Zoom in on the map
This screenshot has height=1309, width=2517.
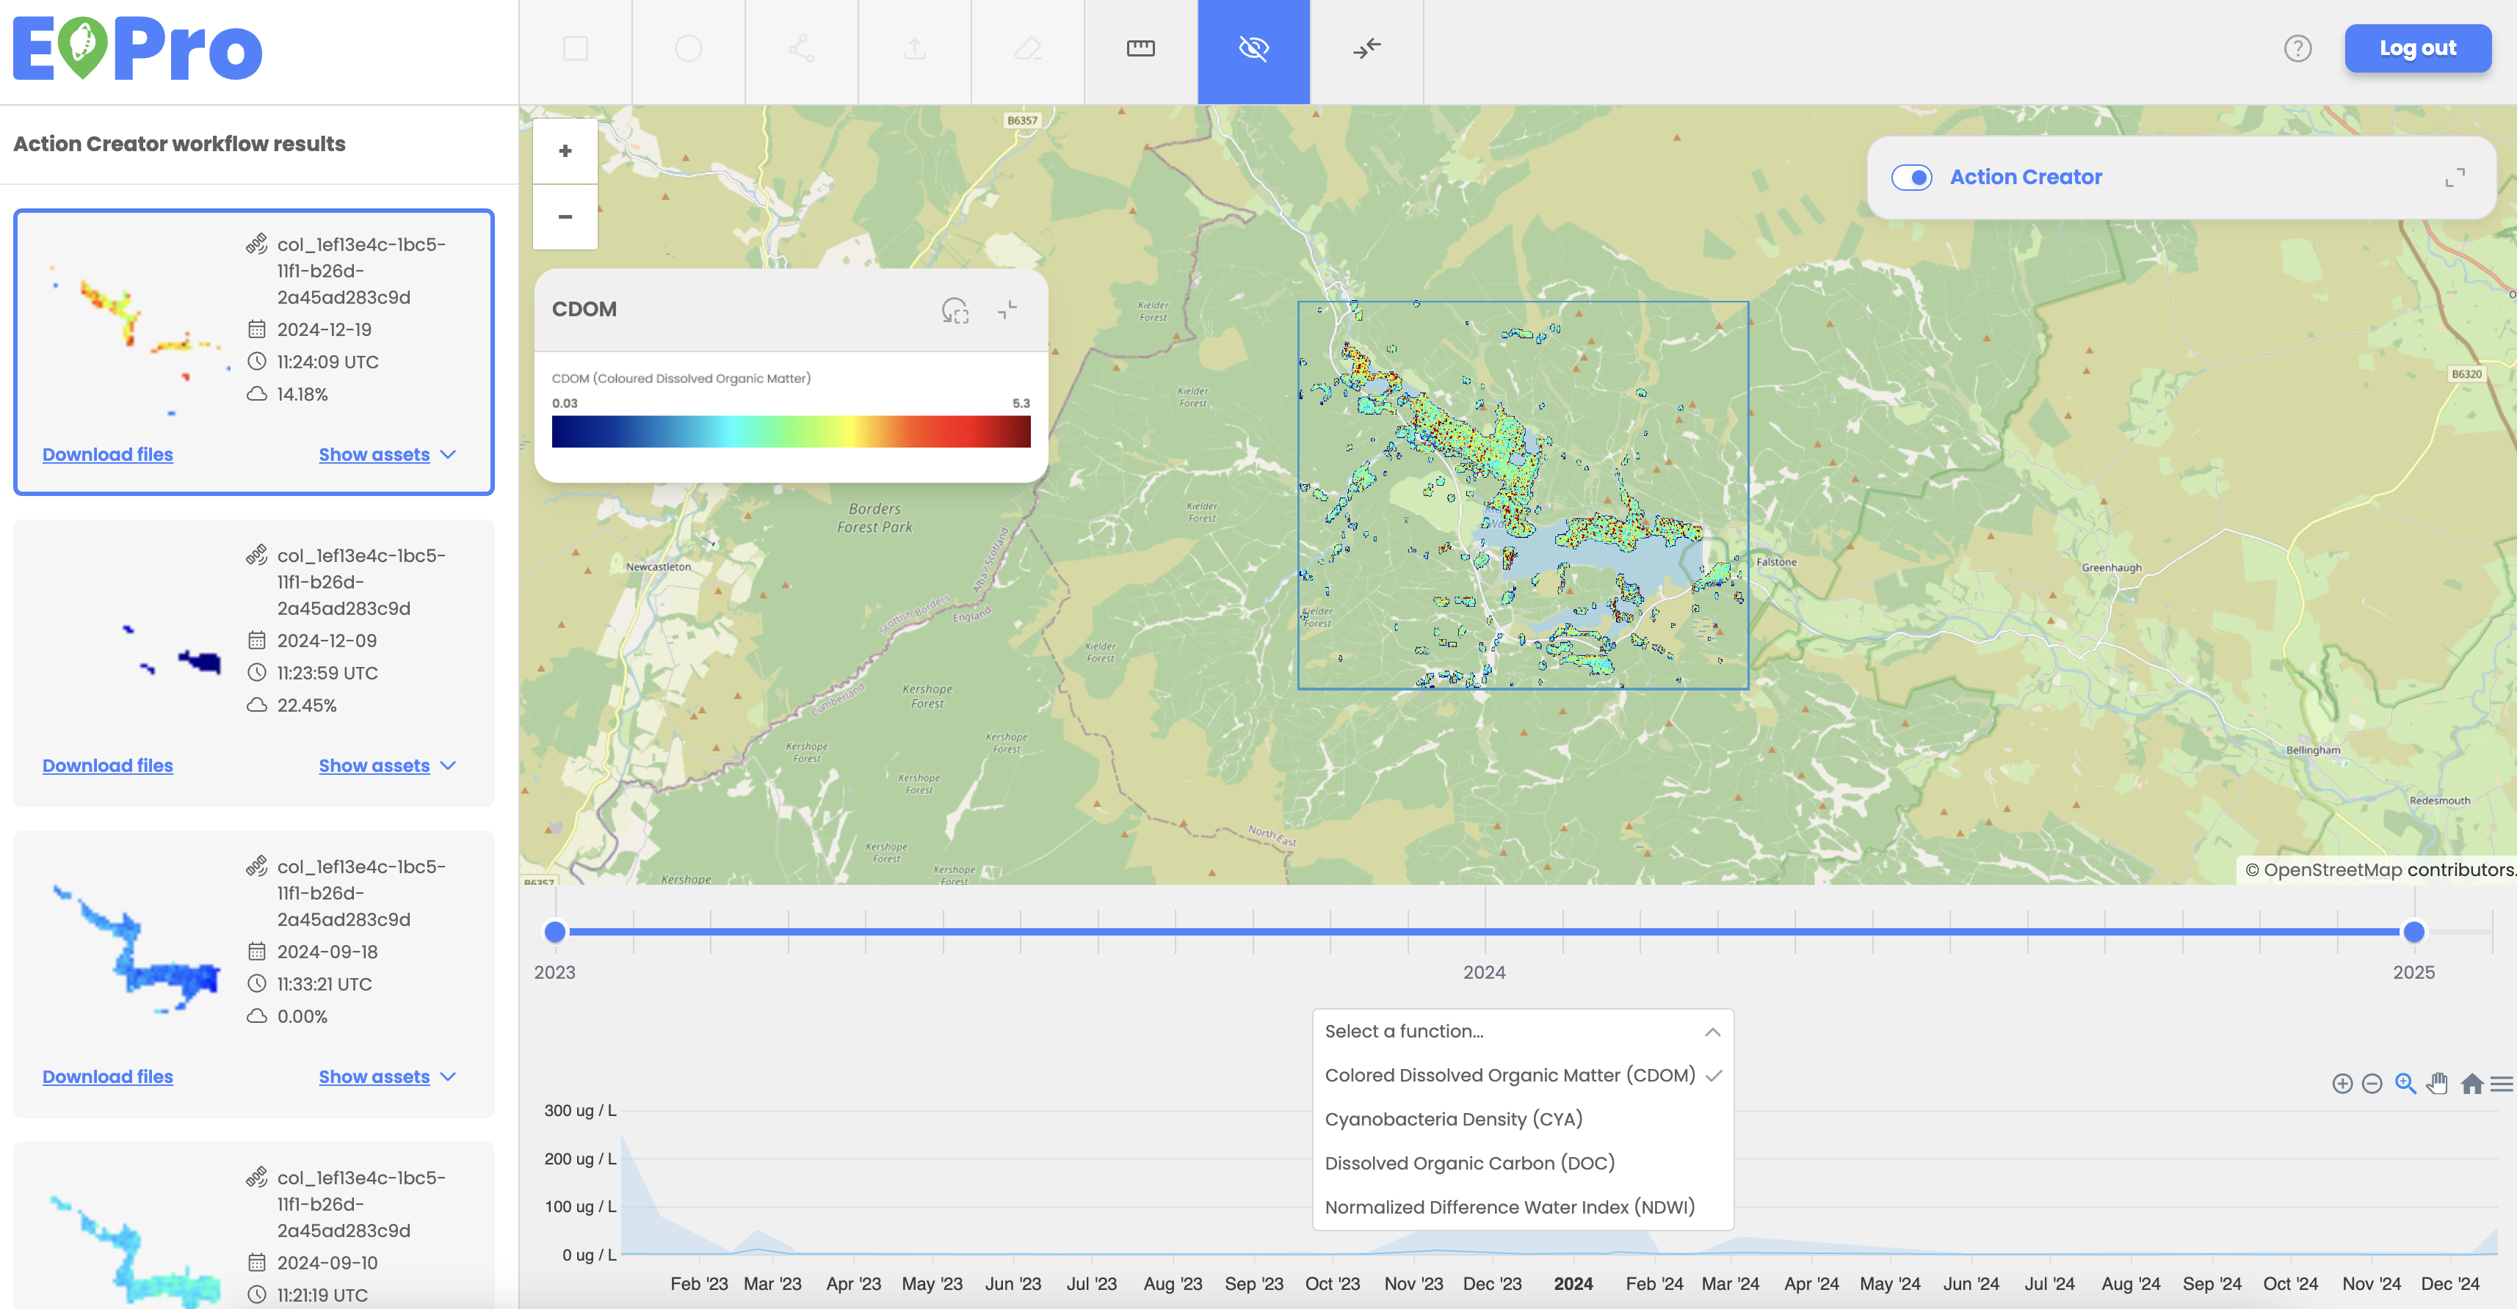[565, 151]
